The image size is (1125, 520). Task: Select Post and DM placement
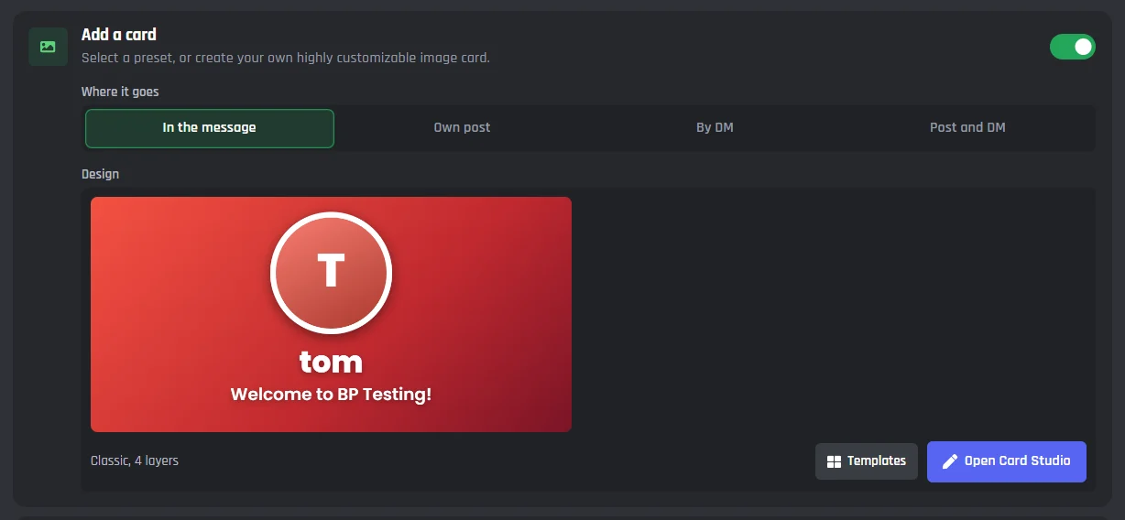pos(967,128)
